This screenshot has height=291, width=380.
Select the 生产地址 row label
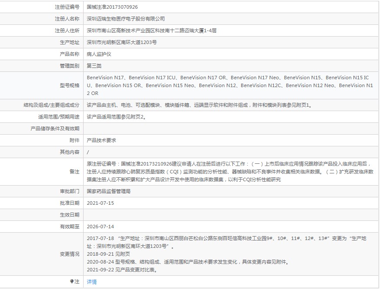point(70,42)
